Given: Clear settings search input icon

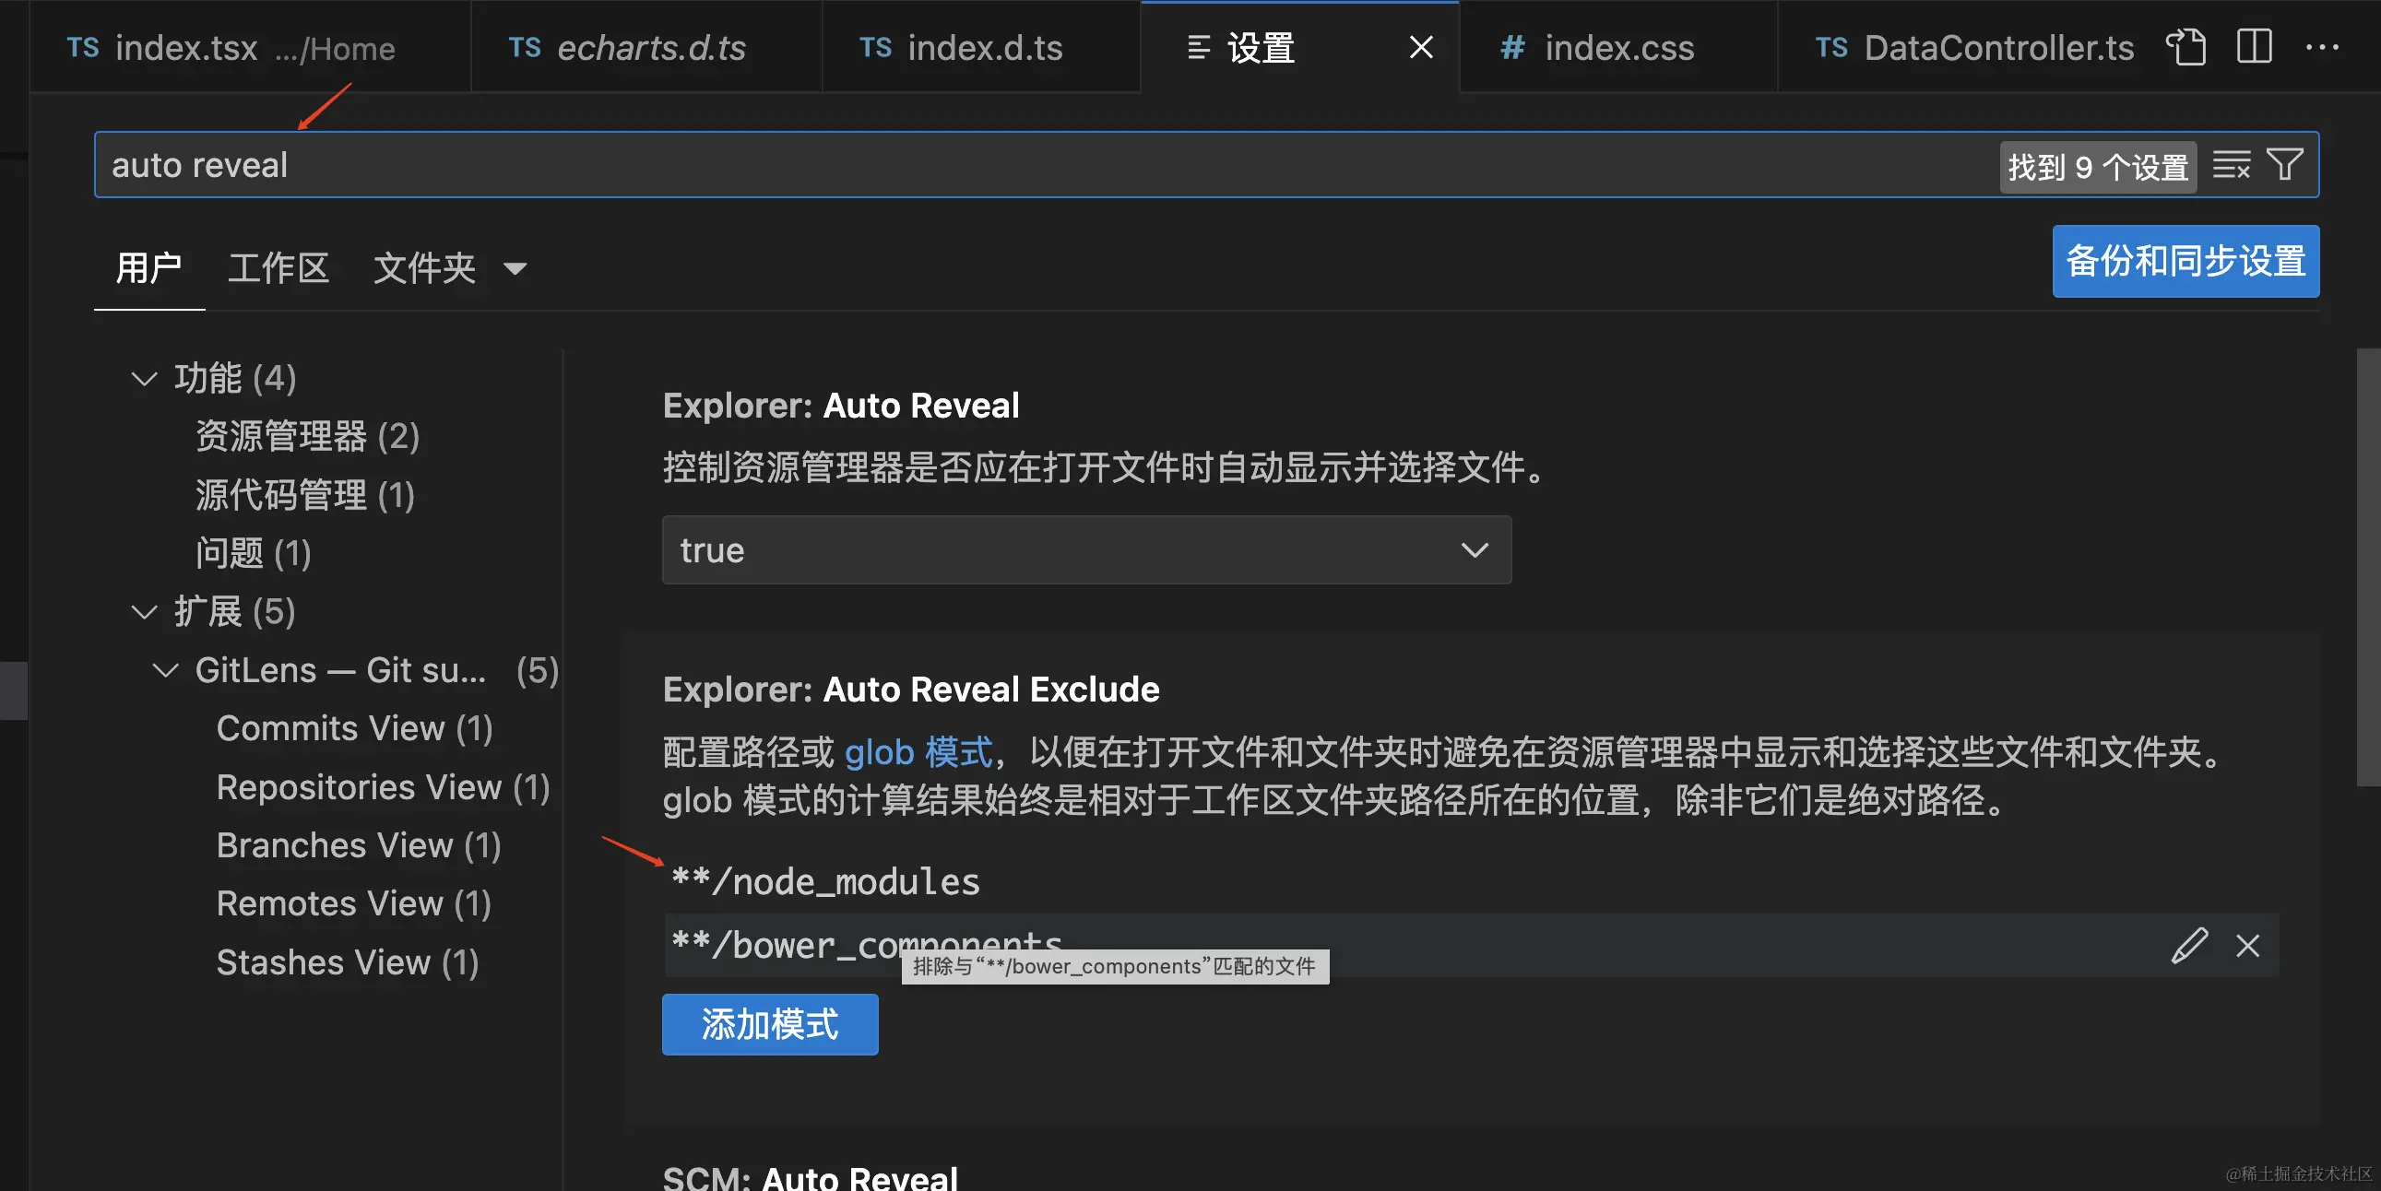Looking at the screenshot, I should pyautogui.click(x=2231, y=165).
